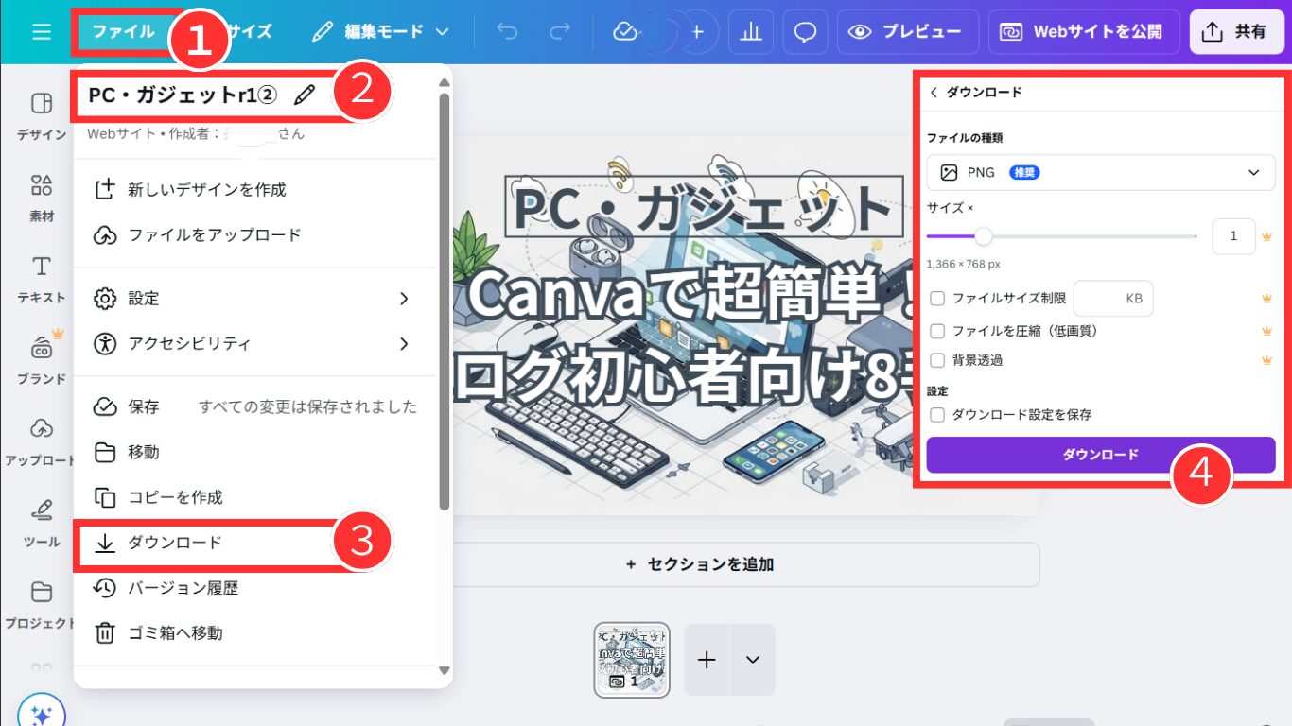Click the KB file size input field
1292x726 pixels.
pyautogui.click(x=1113, y=299)
